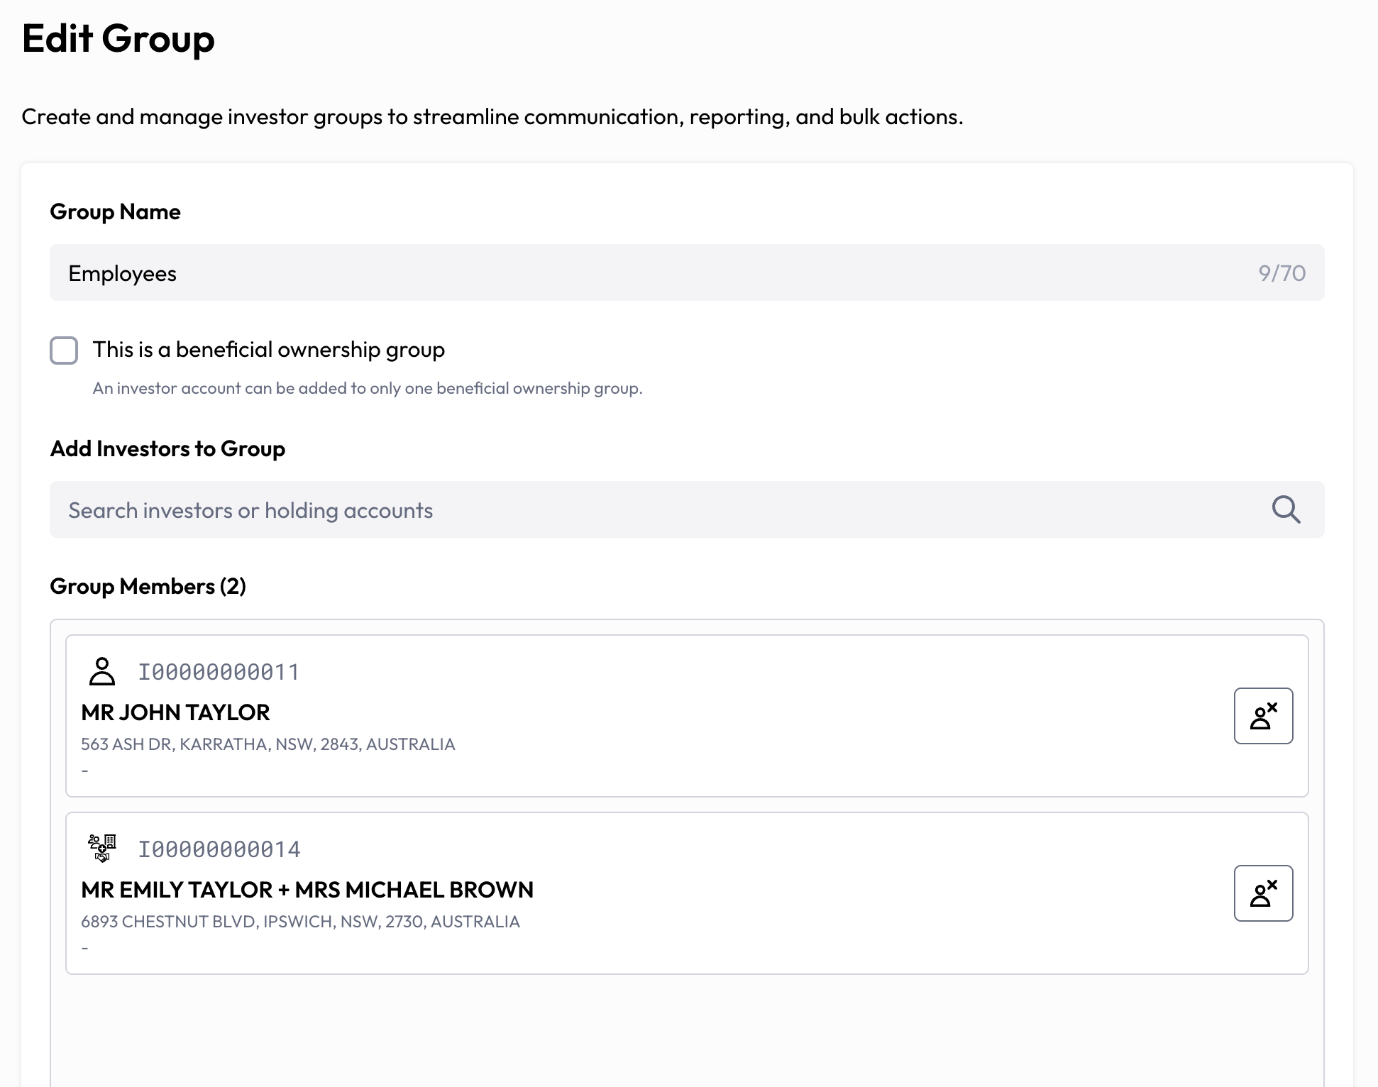Click the joint holding account icon

(102, 849)
